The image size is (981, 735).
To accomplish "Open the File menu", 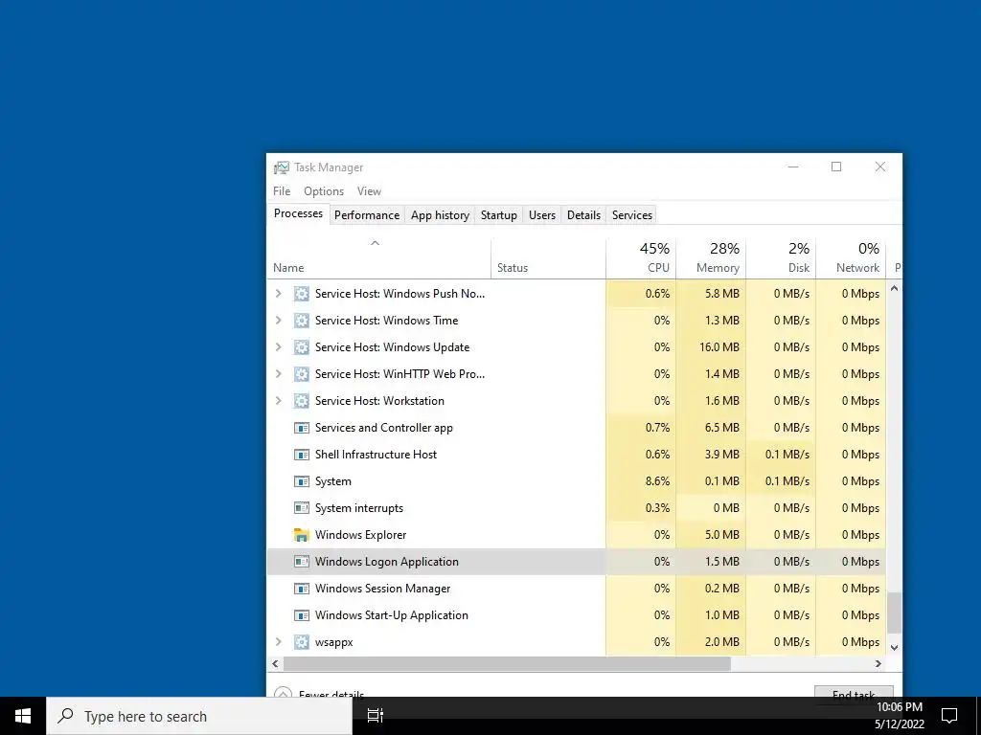I will pyautogui.click(x=282, y=191).
